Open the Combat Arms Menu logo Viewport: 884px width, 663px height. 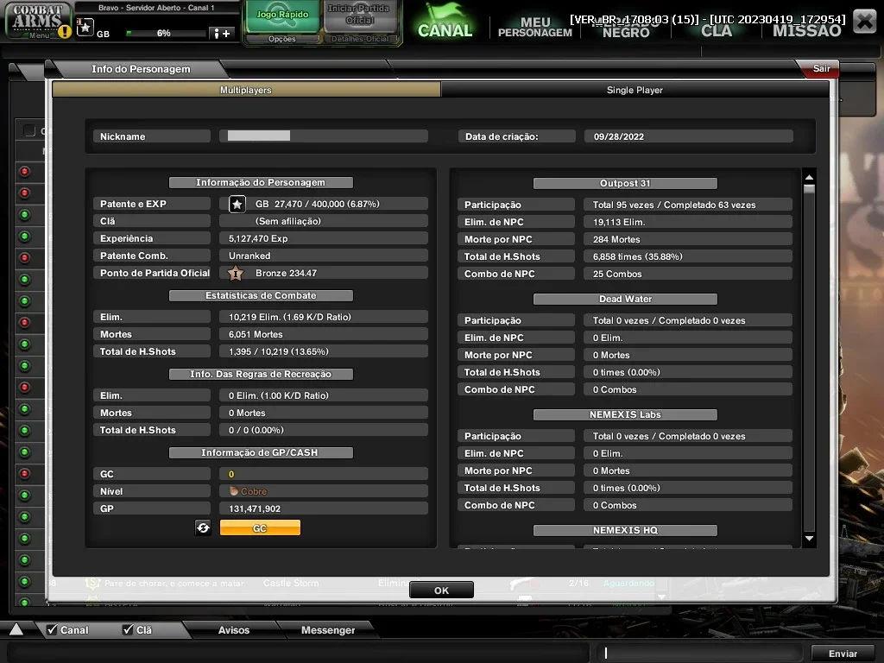pyautogui.click(x=36, y=21)
